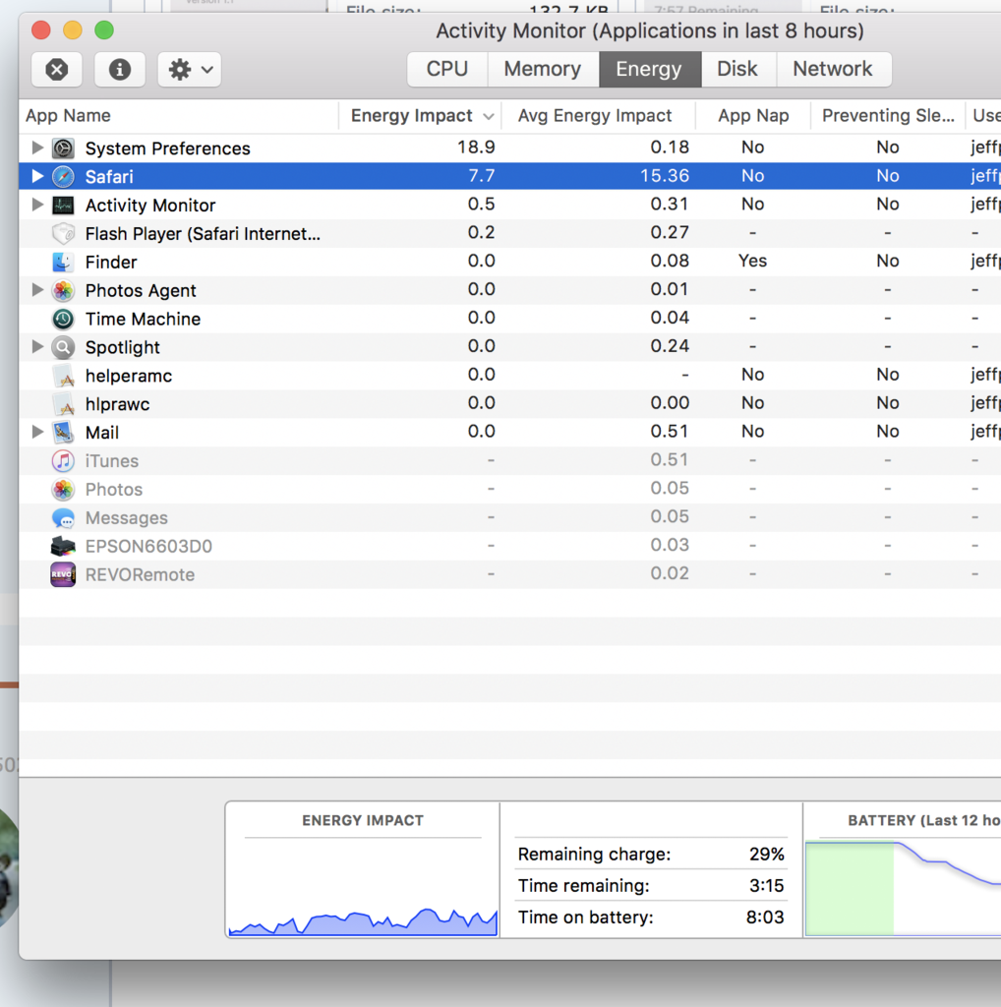
Task: Sort by App Name column header
Action: (179, 116)
